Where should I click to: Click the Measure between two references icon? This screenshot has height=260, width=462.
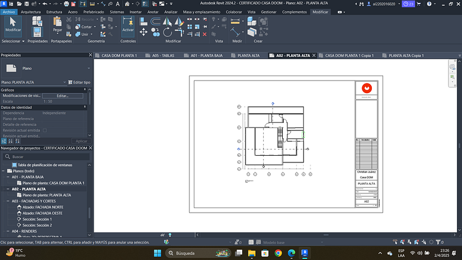click(x=235, y=32)
